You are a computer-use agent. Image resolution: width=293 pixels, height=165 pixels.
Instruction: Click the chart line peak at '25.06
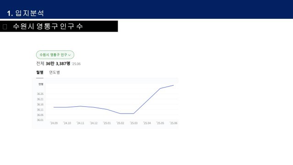pyautogui.click(x=174, y=85)
